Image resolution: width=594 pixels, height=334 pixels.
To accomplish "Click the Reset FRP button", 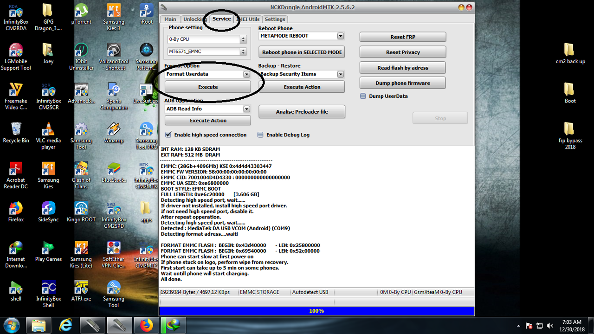I will click(403, 37).
